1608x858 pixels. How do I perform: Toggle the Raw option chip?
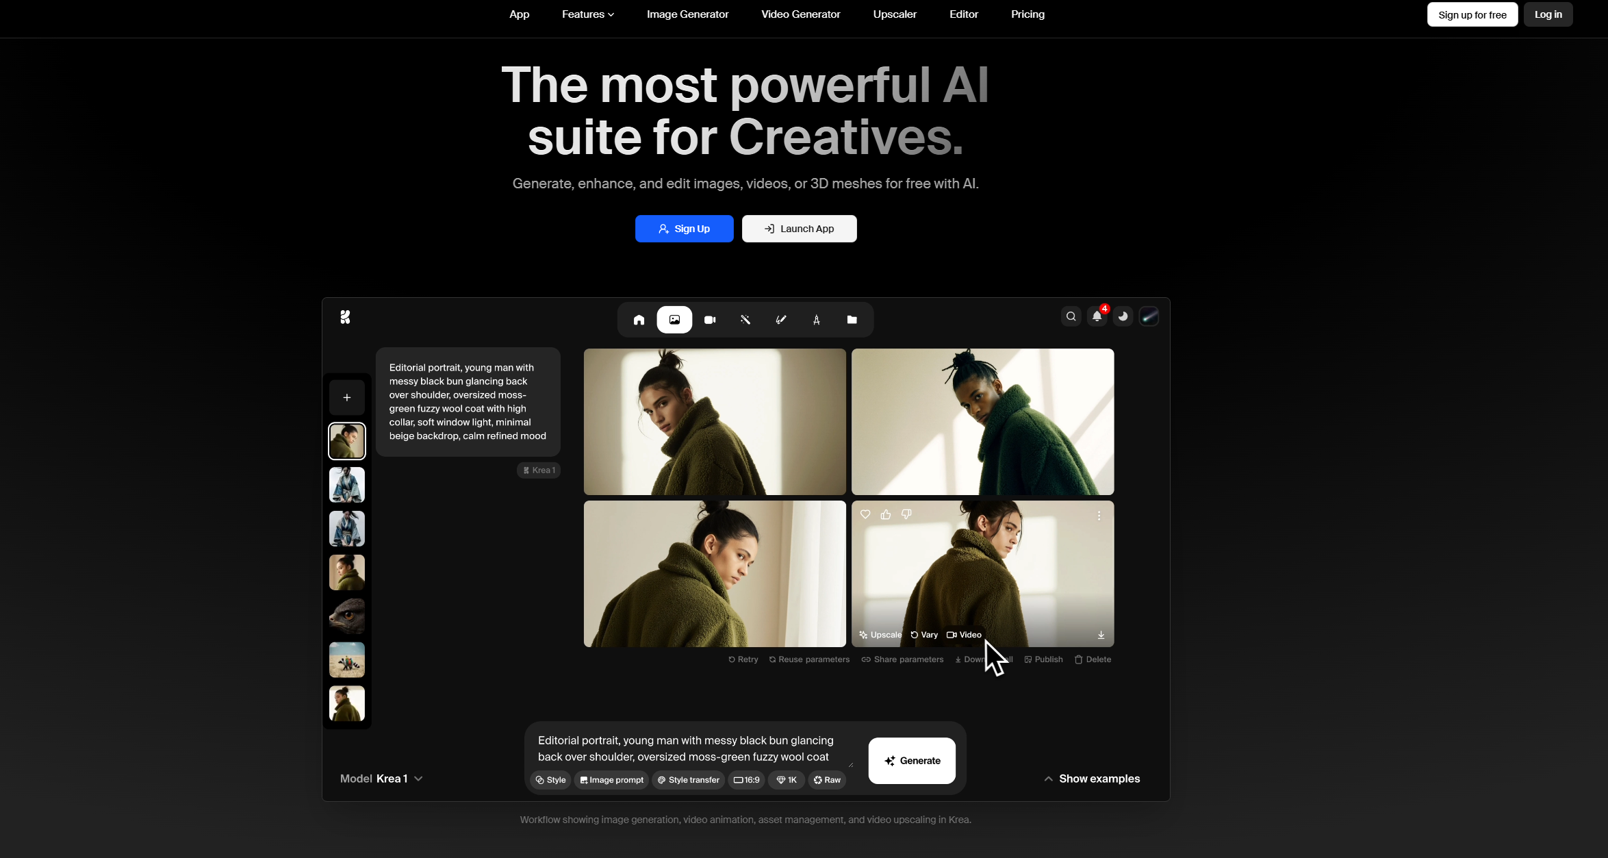[827, 780]
